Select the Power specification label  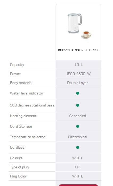[x=15, y=74]
